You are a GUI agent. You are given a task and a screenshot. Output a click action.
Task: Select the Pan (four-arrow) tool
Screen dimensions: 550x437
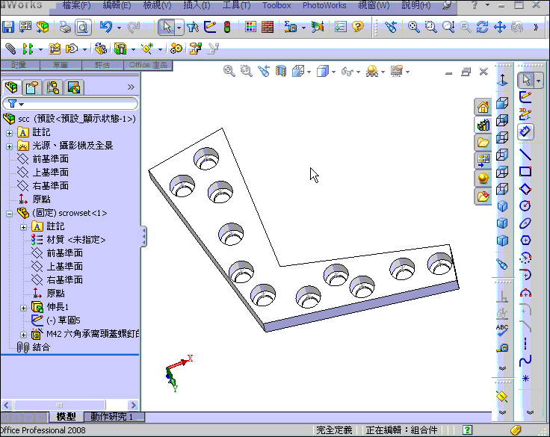tap(499, 27)
